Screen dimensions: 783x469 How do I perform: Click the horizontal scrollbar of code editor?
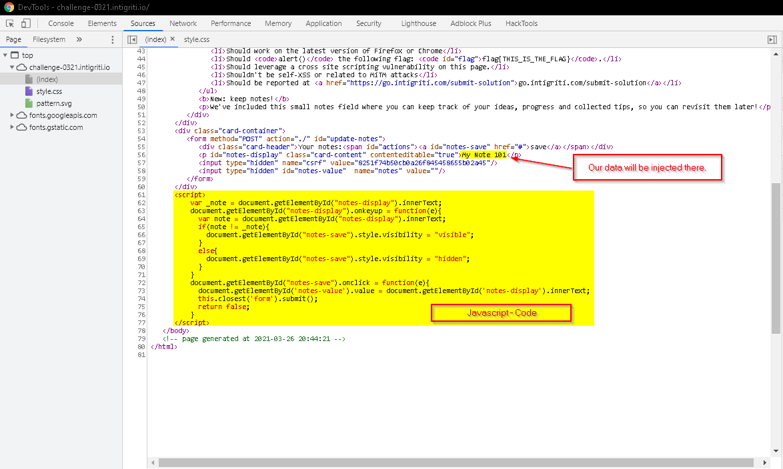click(460, 462)
